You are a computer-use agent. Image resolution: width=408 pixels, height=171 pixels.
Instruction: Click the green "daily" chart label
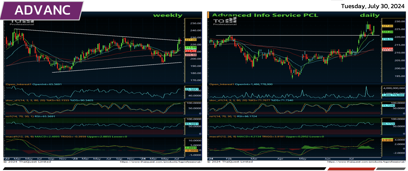[370, 15]
